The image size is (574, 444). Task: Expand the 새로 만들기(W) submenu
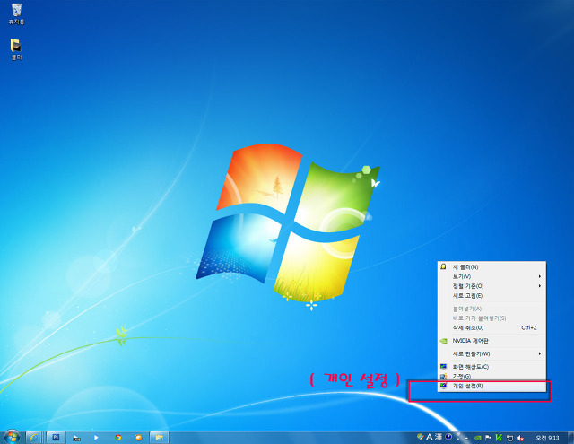click(491, 353)
